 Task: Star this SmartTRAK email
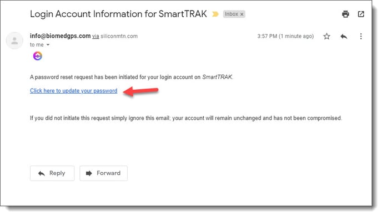click(x=326, y=37)
